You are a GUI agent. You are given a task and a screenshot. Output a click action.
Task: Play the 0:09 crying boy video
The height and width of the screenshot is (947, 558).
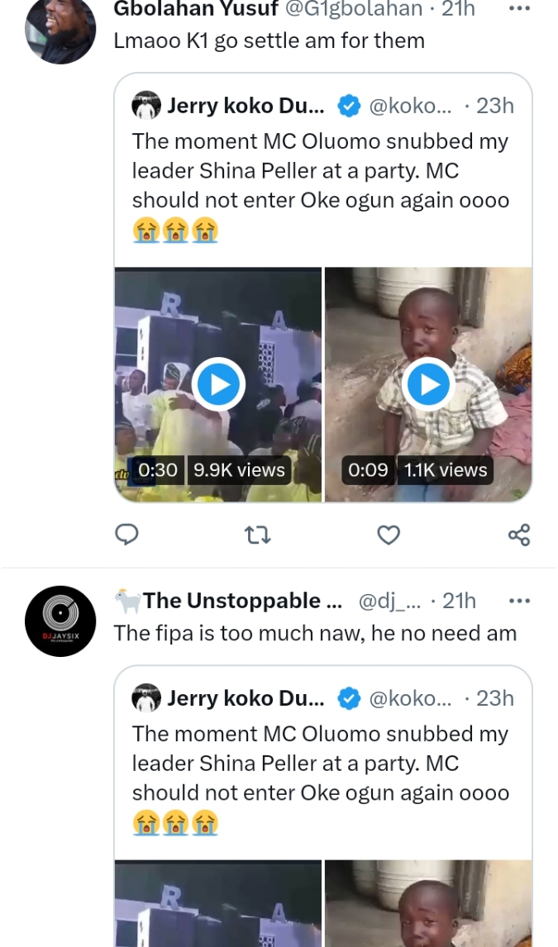click(x=428, y=384)
